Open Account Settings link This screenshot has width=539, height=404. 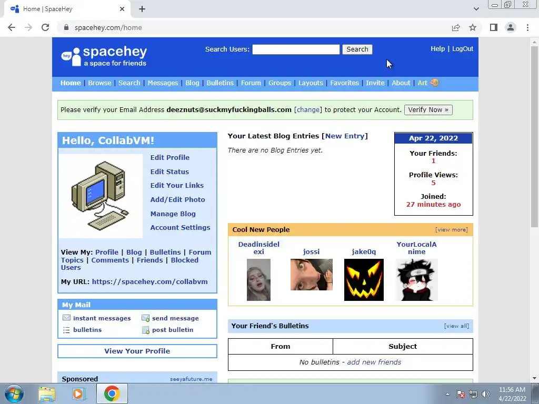click(x=180, y=227)
